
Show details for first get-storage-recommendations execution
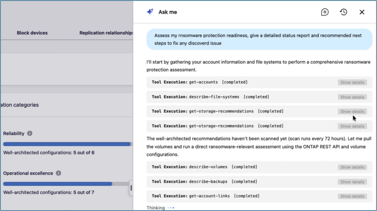(352, 112)
